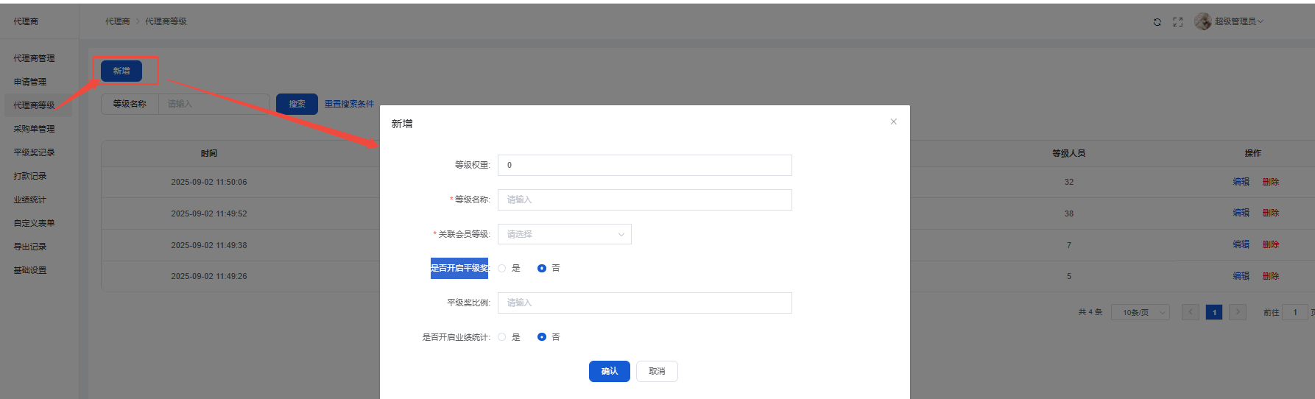
Task: Select 是 for 是否开启业绩统计
Action: tap(502, 337)
